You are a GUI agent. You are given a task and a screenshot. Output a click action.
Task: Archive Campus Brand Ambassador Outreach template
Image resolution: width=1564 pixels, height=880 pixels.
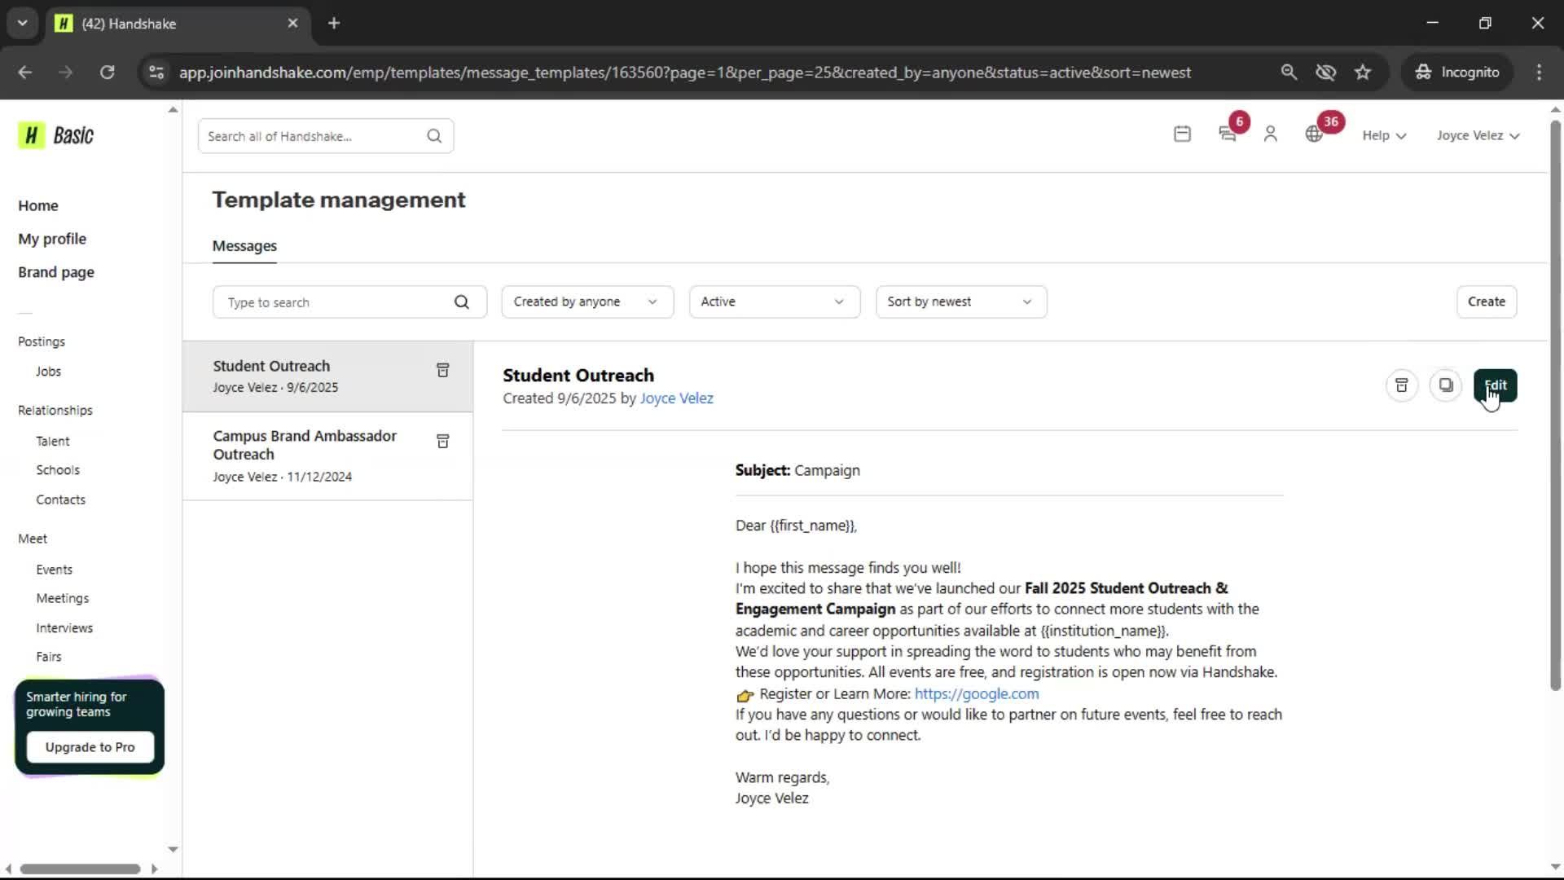click(x=443, y=442)
